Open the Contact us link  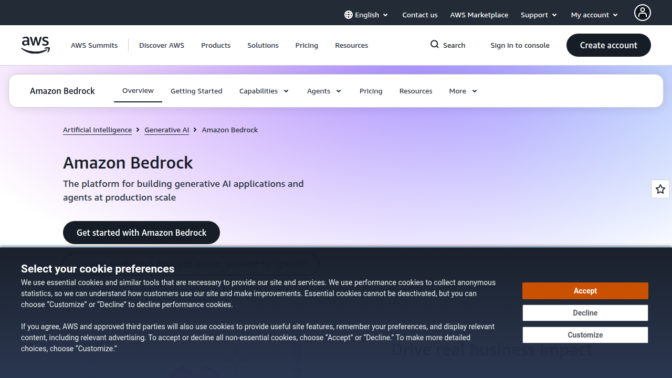click(420, 15)
